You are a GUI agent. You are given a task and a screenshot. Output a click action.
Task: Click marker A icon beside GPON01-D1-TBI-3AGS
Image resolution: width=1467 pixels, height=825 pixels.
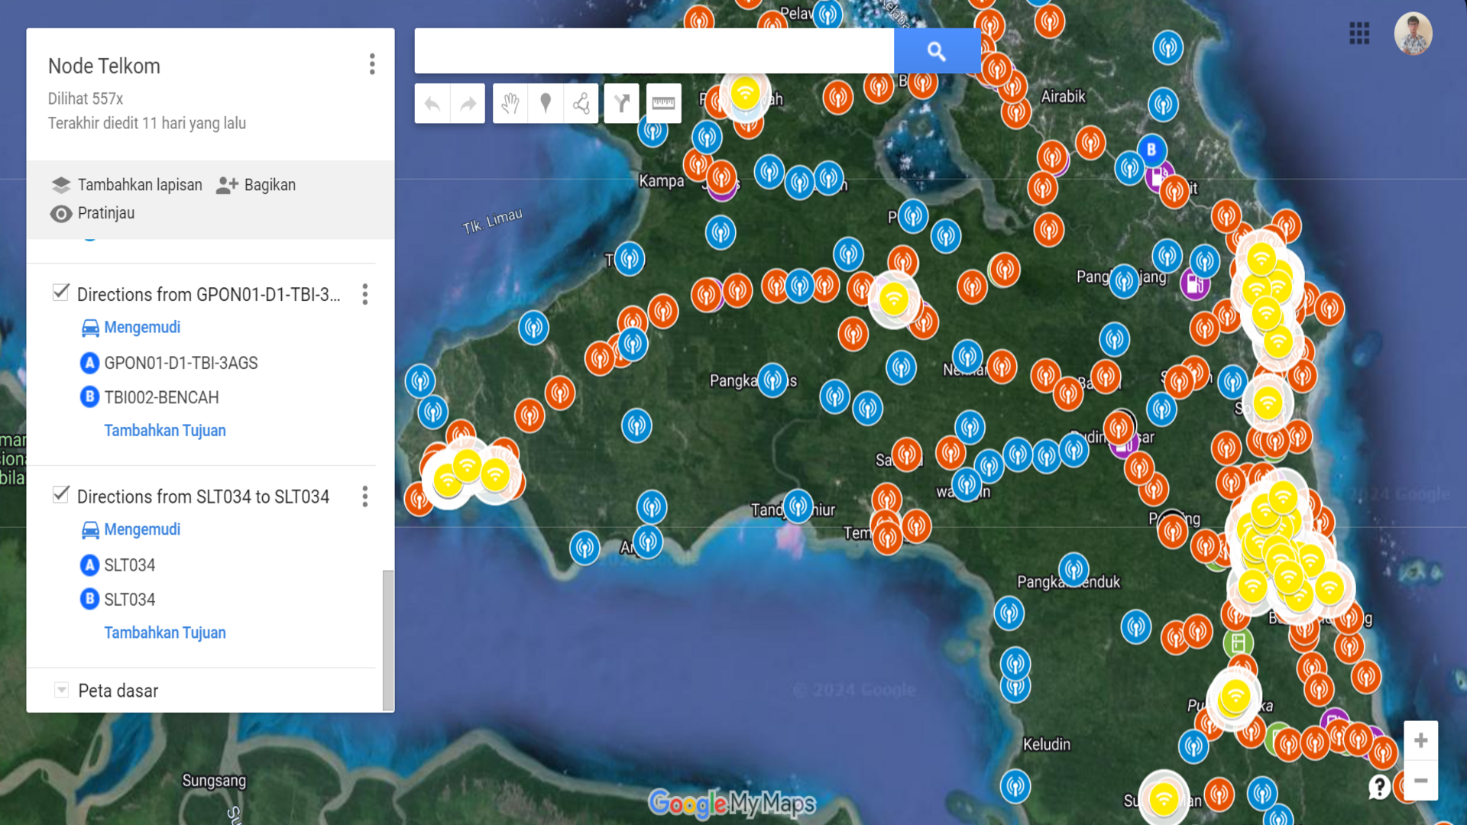89,363
